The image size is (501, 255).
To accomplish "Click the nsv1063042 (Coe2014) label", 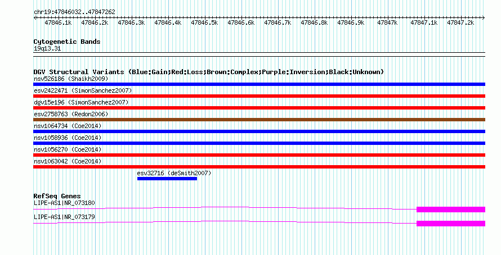I will (68, 161).
